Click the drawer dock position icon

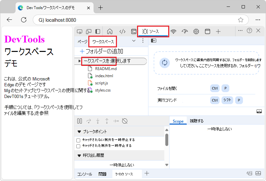tap(249, 173)
